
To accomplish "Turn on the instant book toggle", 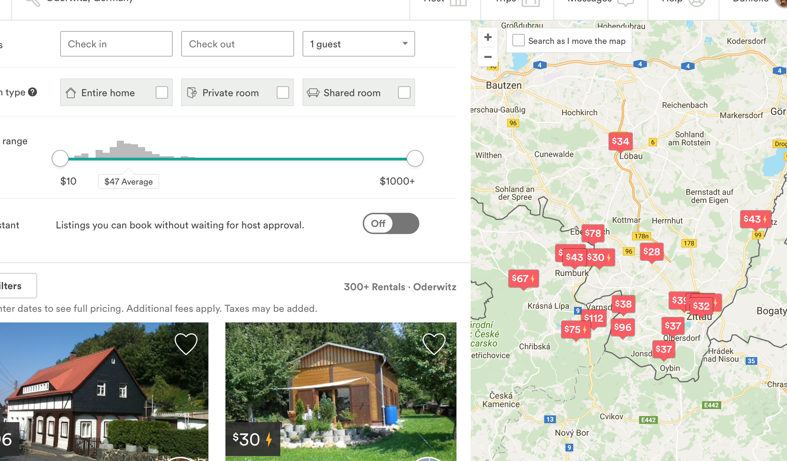I will (391, 223).
